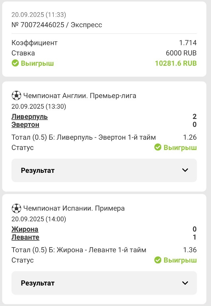Click the soccer ball icon for Премьер-лига

(x=16, y=96)
